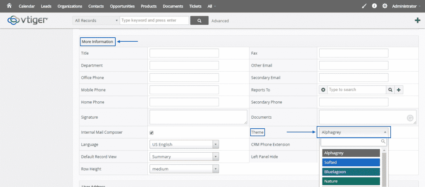This screenshot has width=425, height=187.
Task: Click the Other Email input field
Action: [x=354, y=65]
